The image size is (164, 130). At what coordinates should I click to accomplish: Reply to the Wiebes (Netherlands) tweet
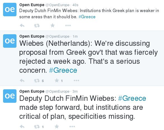[22, 81]
